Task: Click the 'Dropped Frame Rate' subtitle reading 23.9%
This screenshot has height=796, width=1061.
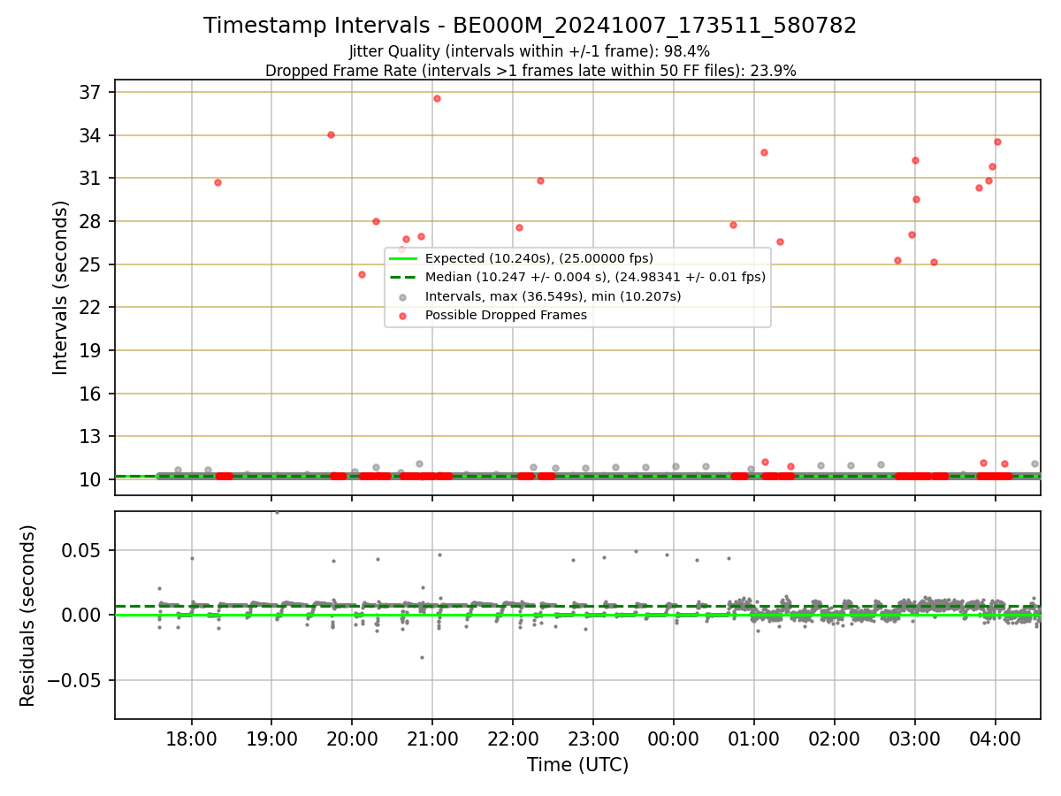Action: (530, 71)
